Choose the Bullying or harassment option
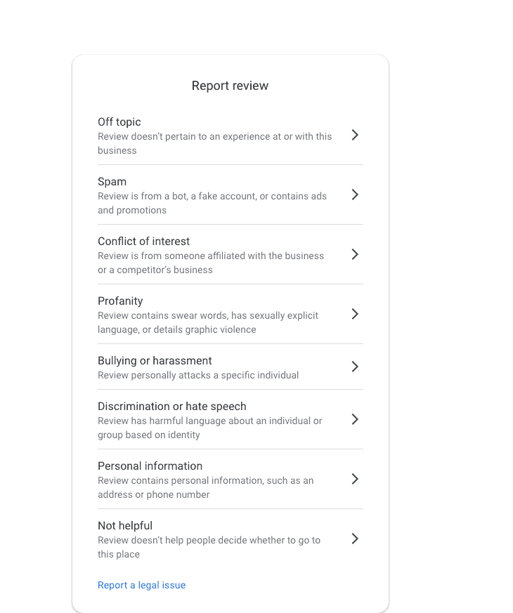 pos(155,361)
